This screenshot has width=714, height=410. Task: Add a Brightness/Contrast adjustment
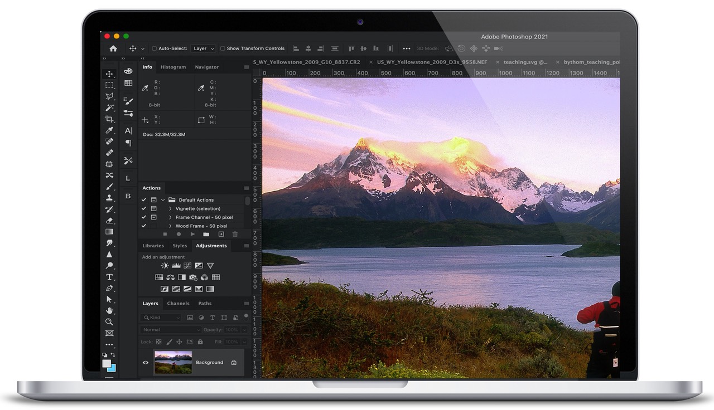click(165, 266)
